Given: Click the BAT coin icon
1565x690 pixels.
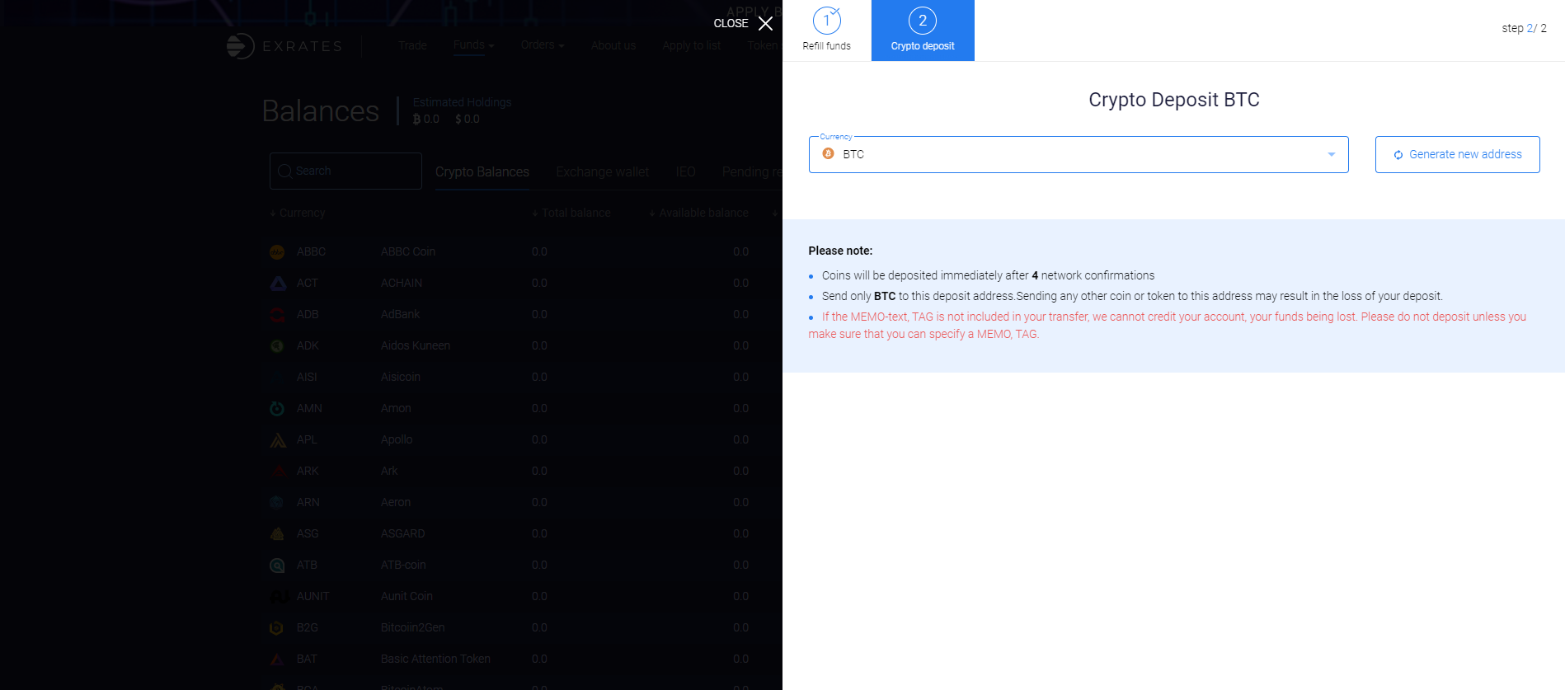Looking at the screenshot, I should [x=278, y=659].
